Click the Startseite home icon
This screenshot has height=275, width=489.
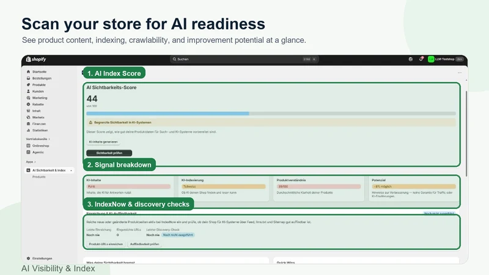pos(28,71)
